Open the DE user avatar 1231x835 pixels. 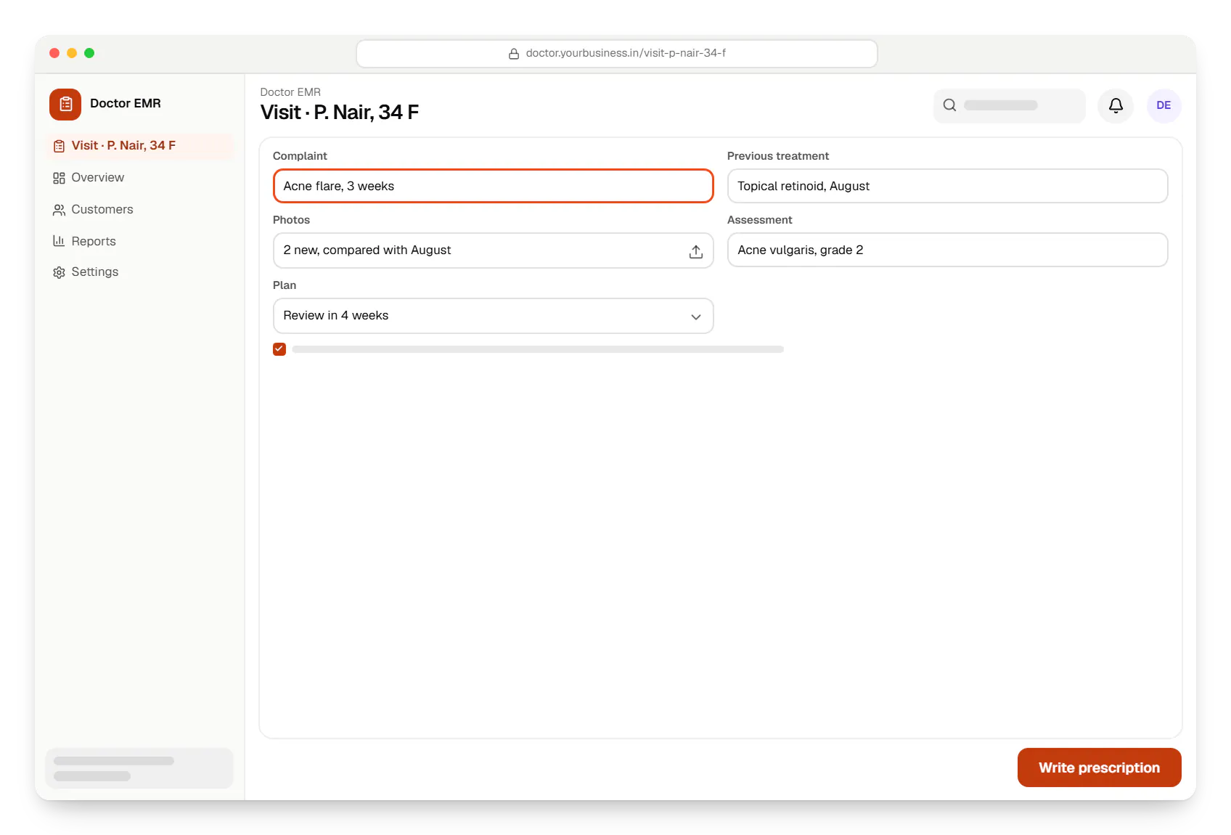(x=1163, y=106)
